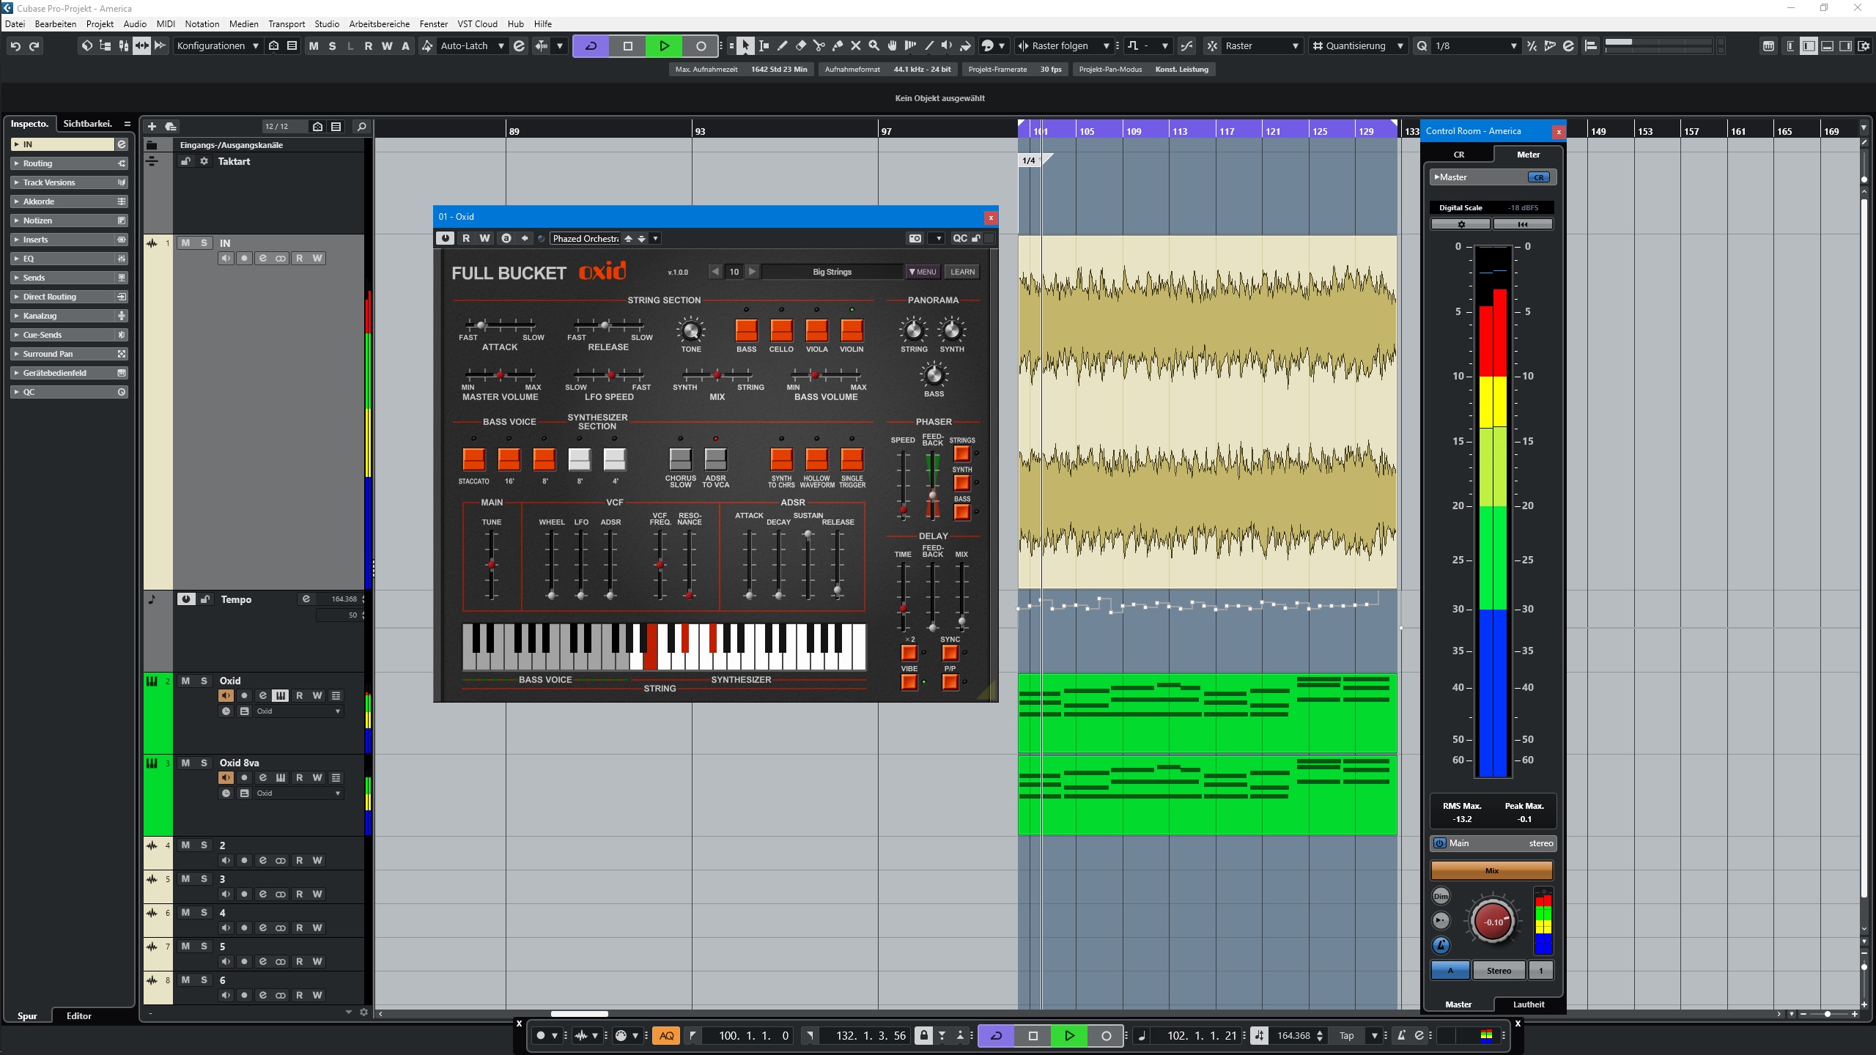The height and width of the screenshot is (1055, 1876).
Task: Click the metronome click icon in Control Room
Action: pos(1440,945)
